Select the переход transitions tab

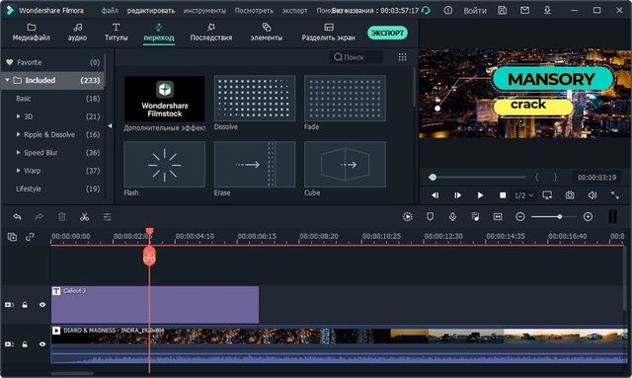click(x=159, y=33)
